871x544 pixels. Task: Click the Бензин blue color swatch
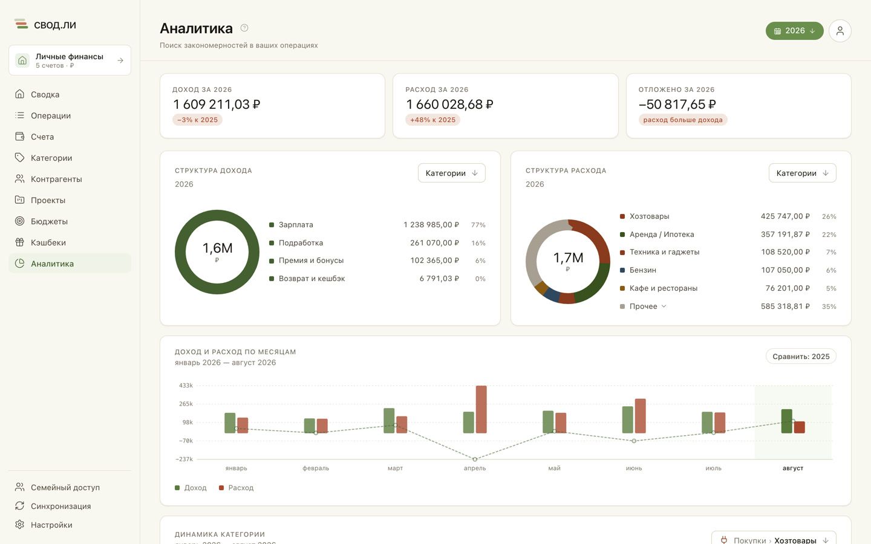click(622, 270)
